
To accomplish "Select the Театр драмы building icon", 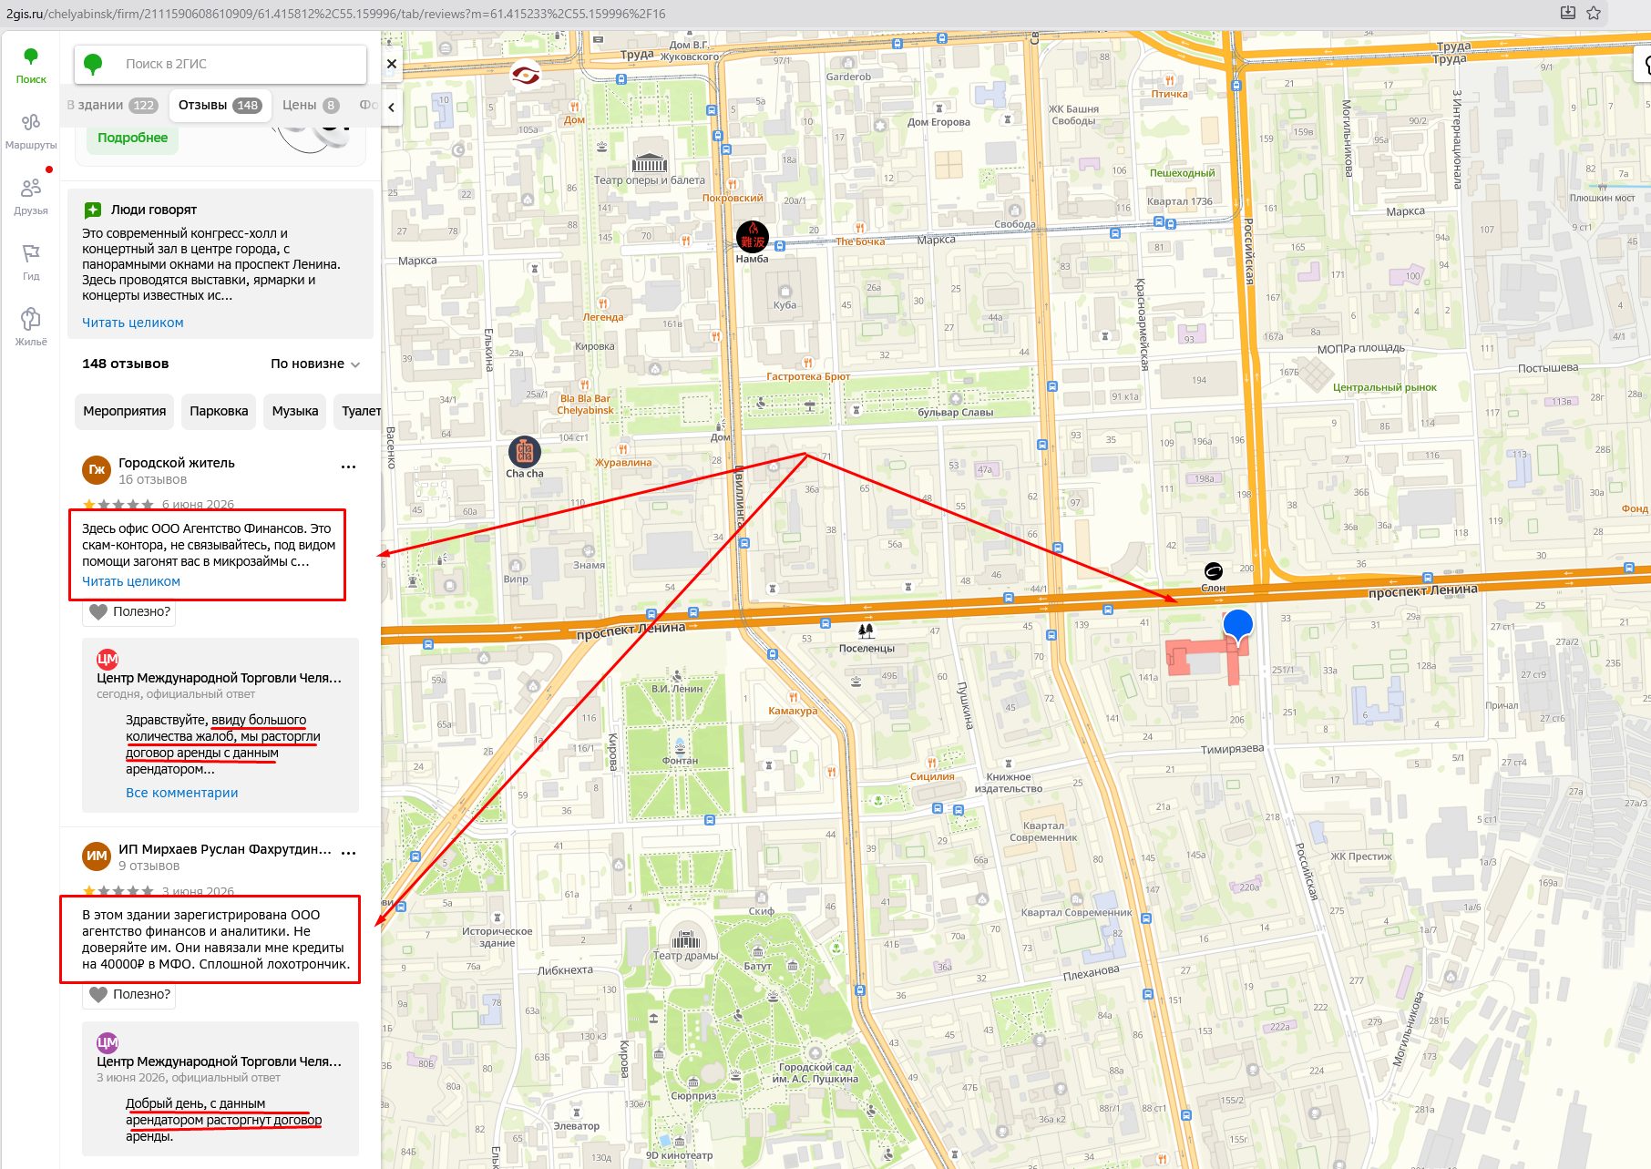I will [685, 938].
